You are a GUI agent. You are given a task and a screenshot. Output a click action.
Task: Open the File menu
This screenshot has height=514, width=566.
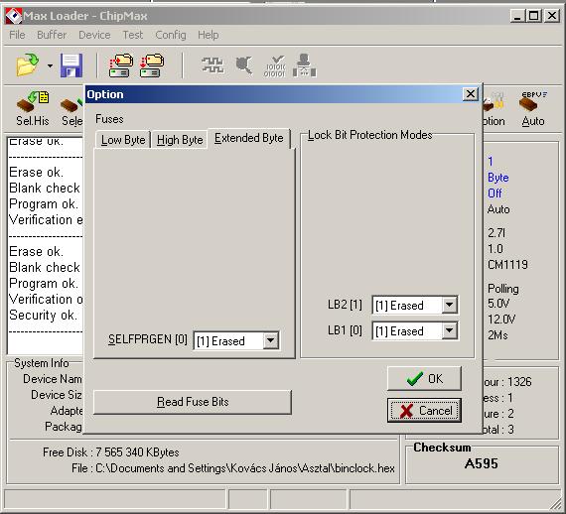coord(17,35)
